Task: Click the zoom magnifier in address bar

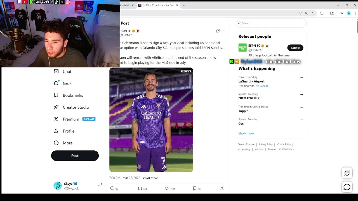Action: pyautogui.click(x=306, y=13)
